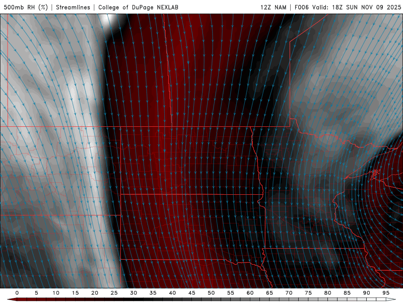Click the 60 value on the color scale
The height and width of the screenshot is (302, 403).
click(x=250, y=293)
